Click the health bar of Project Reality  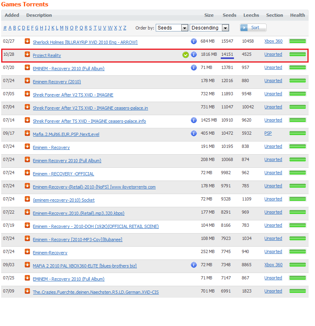297,55
